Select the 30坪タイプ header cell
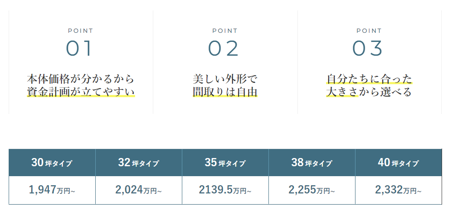Viewport: 449px width, 212px height. [x=52, y=163]
